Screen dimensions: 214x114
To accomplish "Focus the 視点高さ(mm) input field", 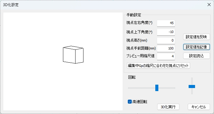I will (166, 41).
